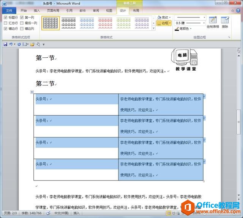Enable the 镶边列 (Banded Columns) checkbox
Image resolution: width=243 pixels, height=218 pixels.
(x=22, y=28)
